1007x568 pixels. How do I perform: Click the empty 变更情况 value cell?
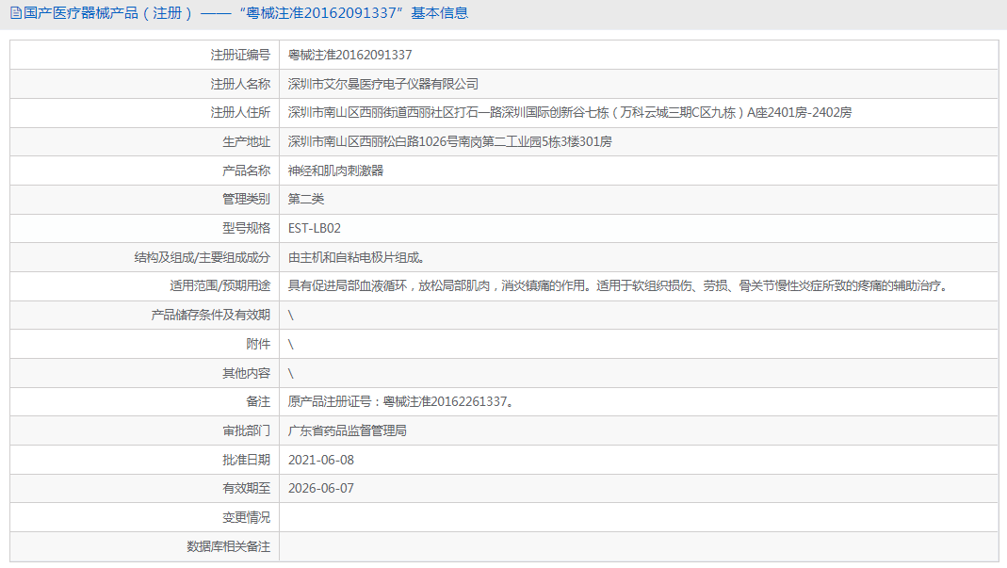click(x=639, y=517)
